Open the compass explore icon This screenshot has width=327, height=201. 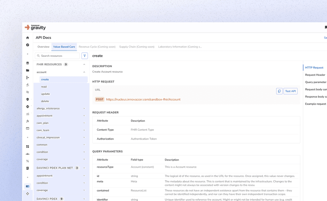tap(27, 45)
